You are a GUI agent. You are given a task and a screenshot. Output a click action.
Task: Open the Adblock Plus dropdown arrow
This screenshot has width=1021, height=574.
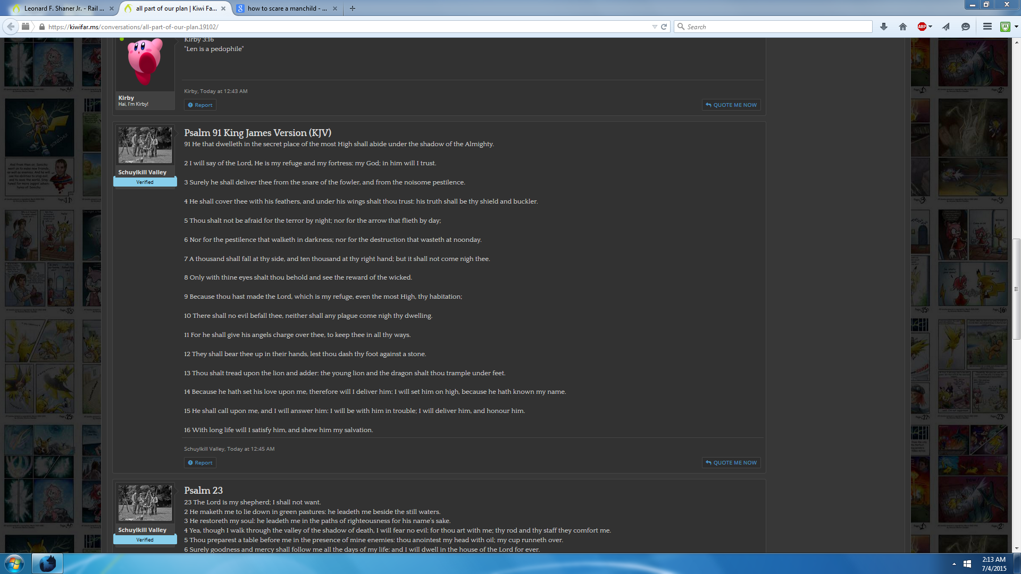coord(930,27)
